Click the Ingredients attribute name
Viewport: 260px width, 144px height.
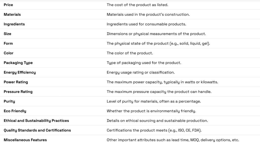(x=14, y=24)
